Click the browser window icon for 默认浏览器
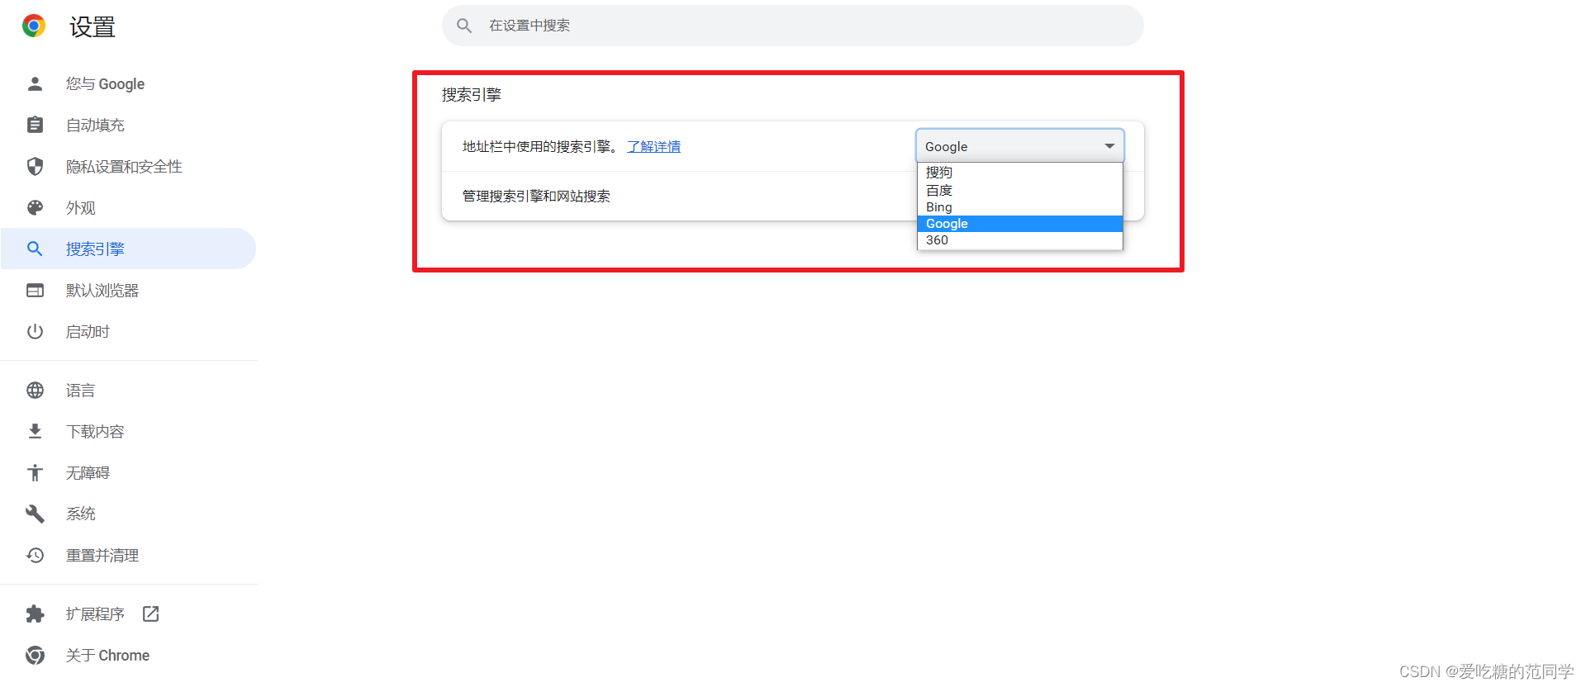 point(35,290)
